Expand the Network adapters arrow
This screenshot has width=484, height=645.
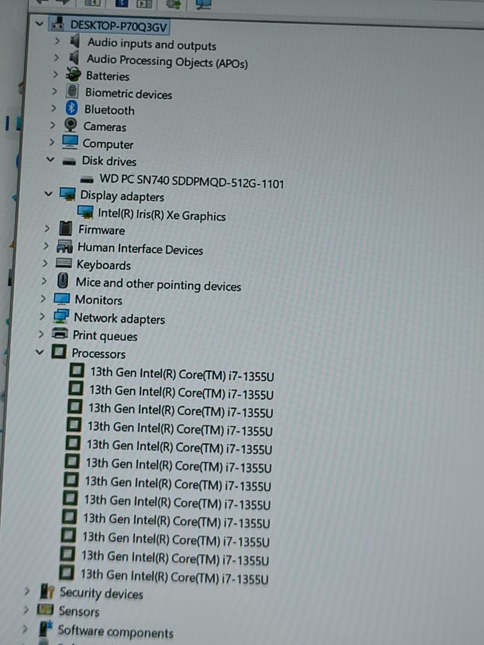[x=42, y=317]
